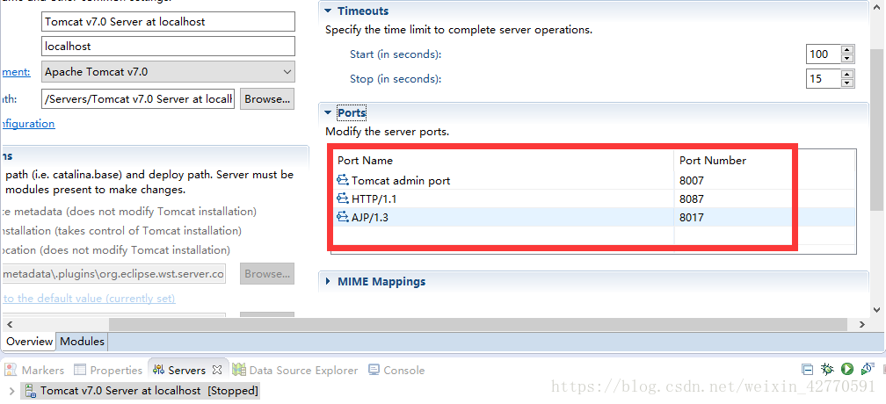886x404 pixels.
Task: Switch to the Modules editor tab
Action: (x=82, y=342)
